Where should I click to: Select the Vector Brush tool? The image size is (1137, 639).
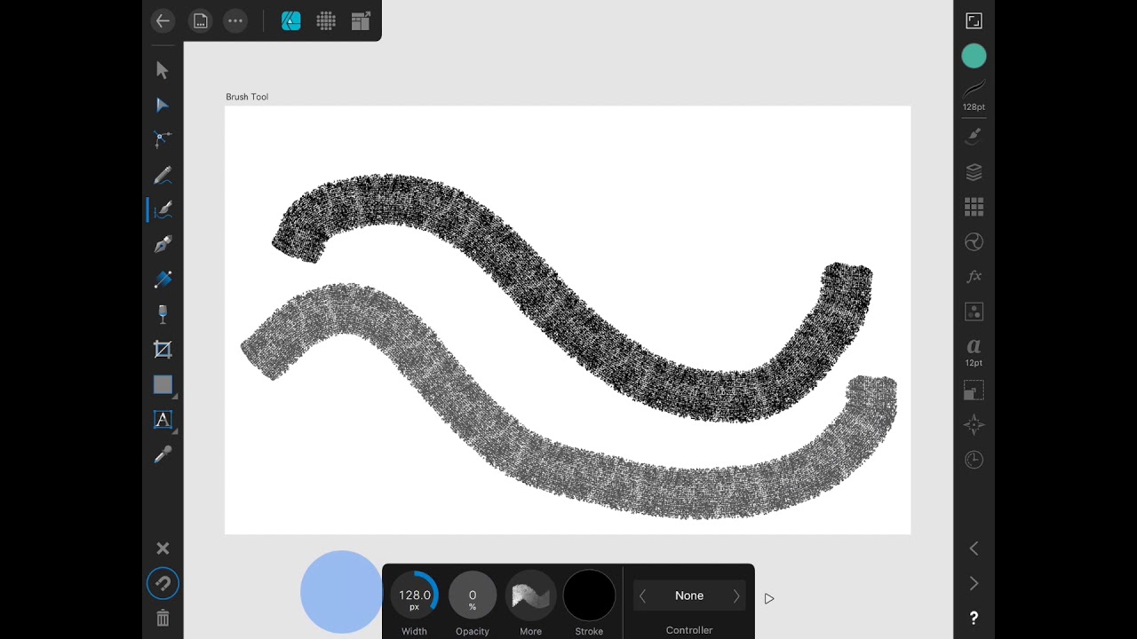pos(163,209)
